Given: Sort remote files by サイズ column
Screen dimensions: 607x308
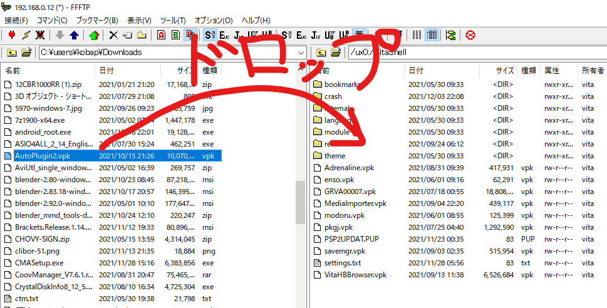Looking at the screenshot, I should coord(498,70).
